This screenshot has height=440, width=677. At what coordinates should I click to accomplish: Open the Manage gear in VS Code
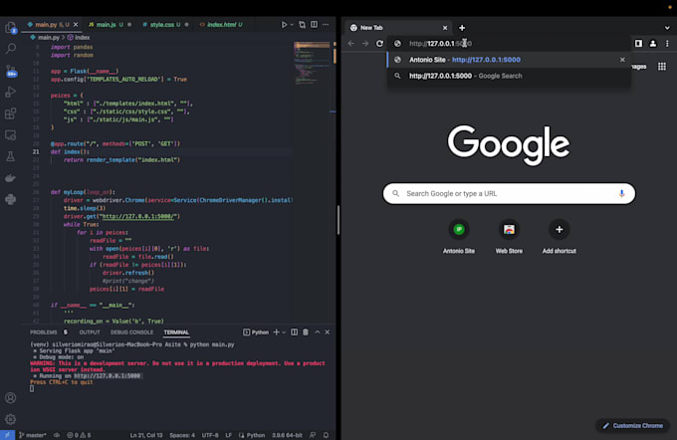(10, 419)
